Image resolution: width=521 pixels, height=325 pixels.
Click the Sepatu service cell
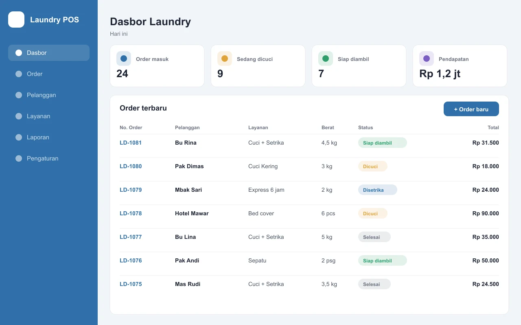click(257, 260)
